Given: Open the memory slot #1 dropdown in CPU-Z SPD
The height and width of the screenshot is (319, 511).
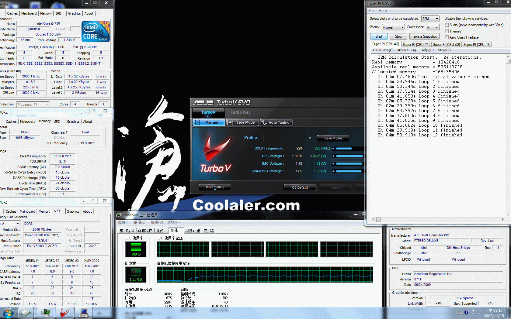Looking at the screenshot, I should pos(10,224).
